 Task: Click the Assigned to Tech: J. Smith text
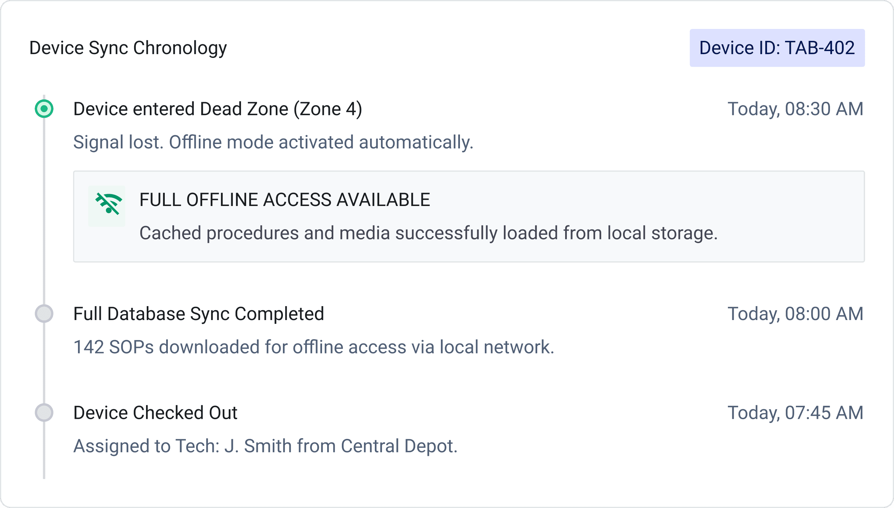tap(265, 446)
